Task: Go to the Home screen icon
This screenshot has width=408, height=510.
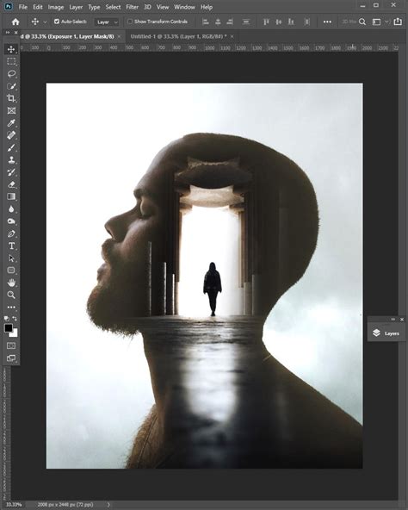Action: 15,22
